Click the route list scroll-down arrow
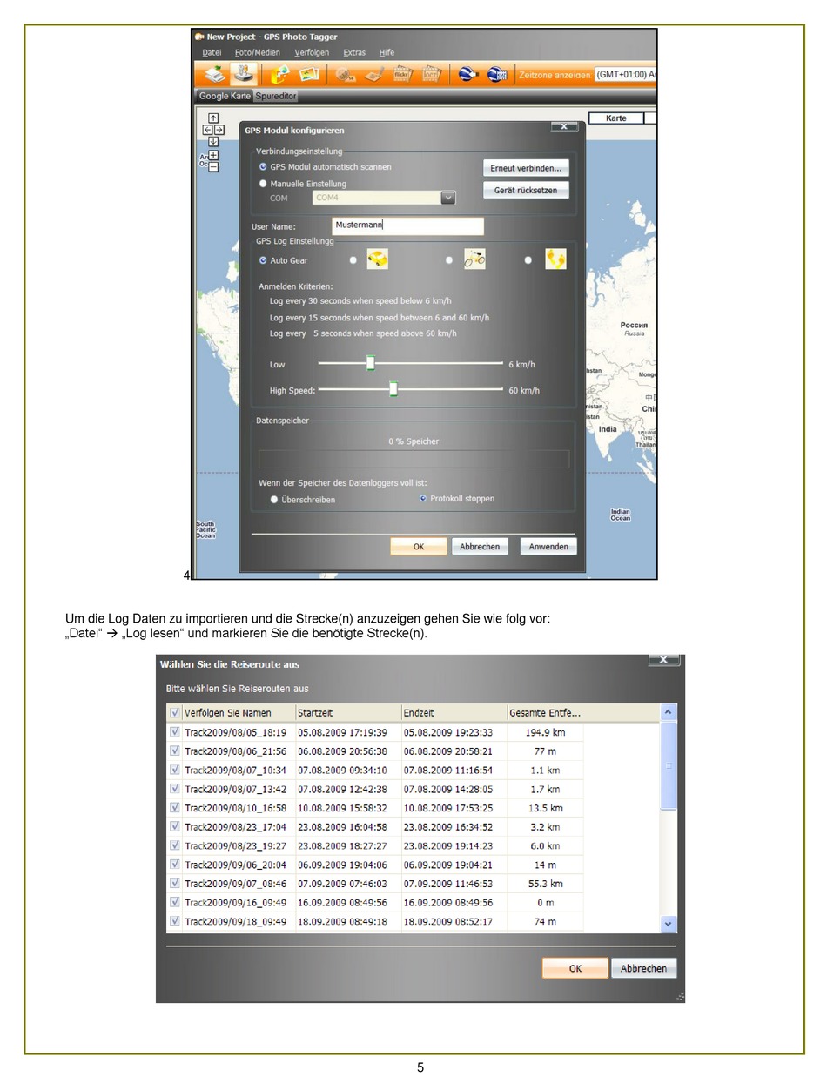Screen dimensions: 827x1077 pos(669,924)
